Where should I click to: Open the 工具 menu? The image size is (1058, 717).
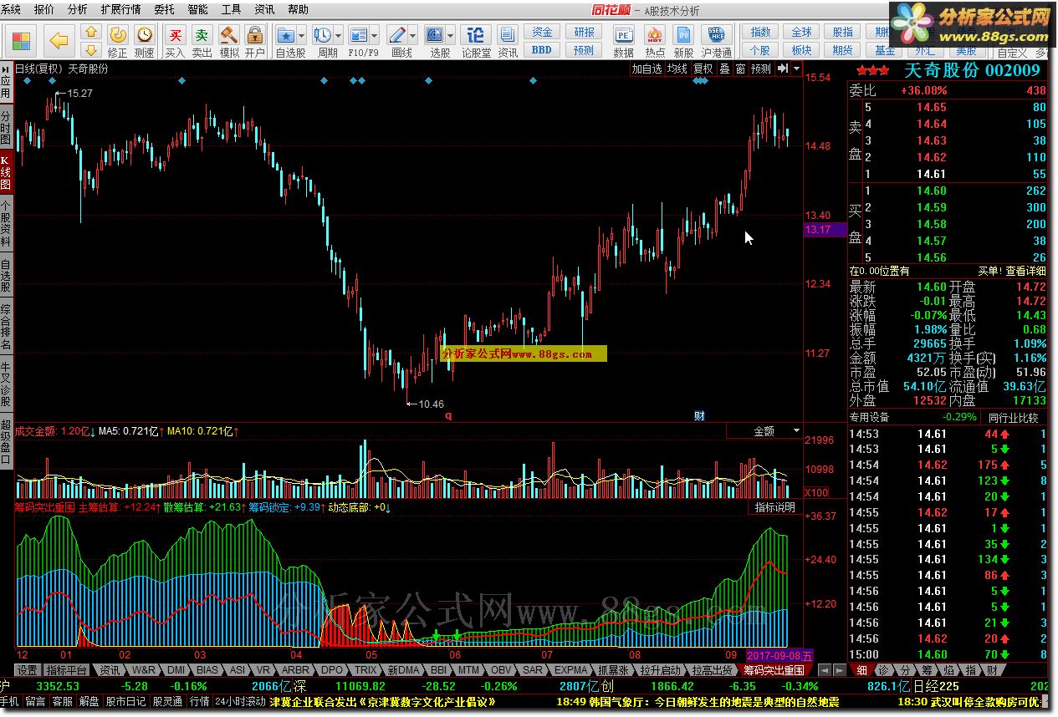(231, 9)
